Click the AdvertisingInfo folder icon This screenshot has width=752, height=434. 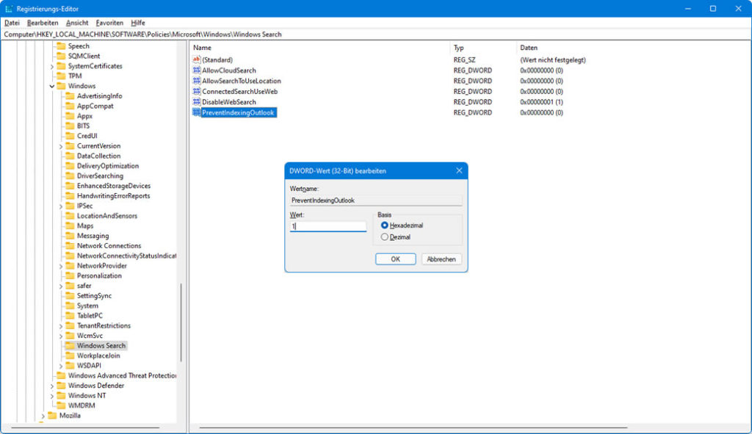point(70,96)
